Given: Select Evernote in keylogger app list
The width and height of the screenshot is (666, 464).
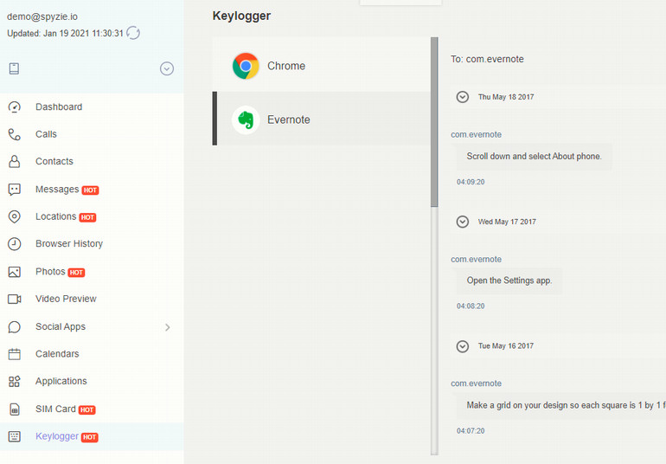Looking at the screenshot, I should tap(322, 119).
